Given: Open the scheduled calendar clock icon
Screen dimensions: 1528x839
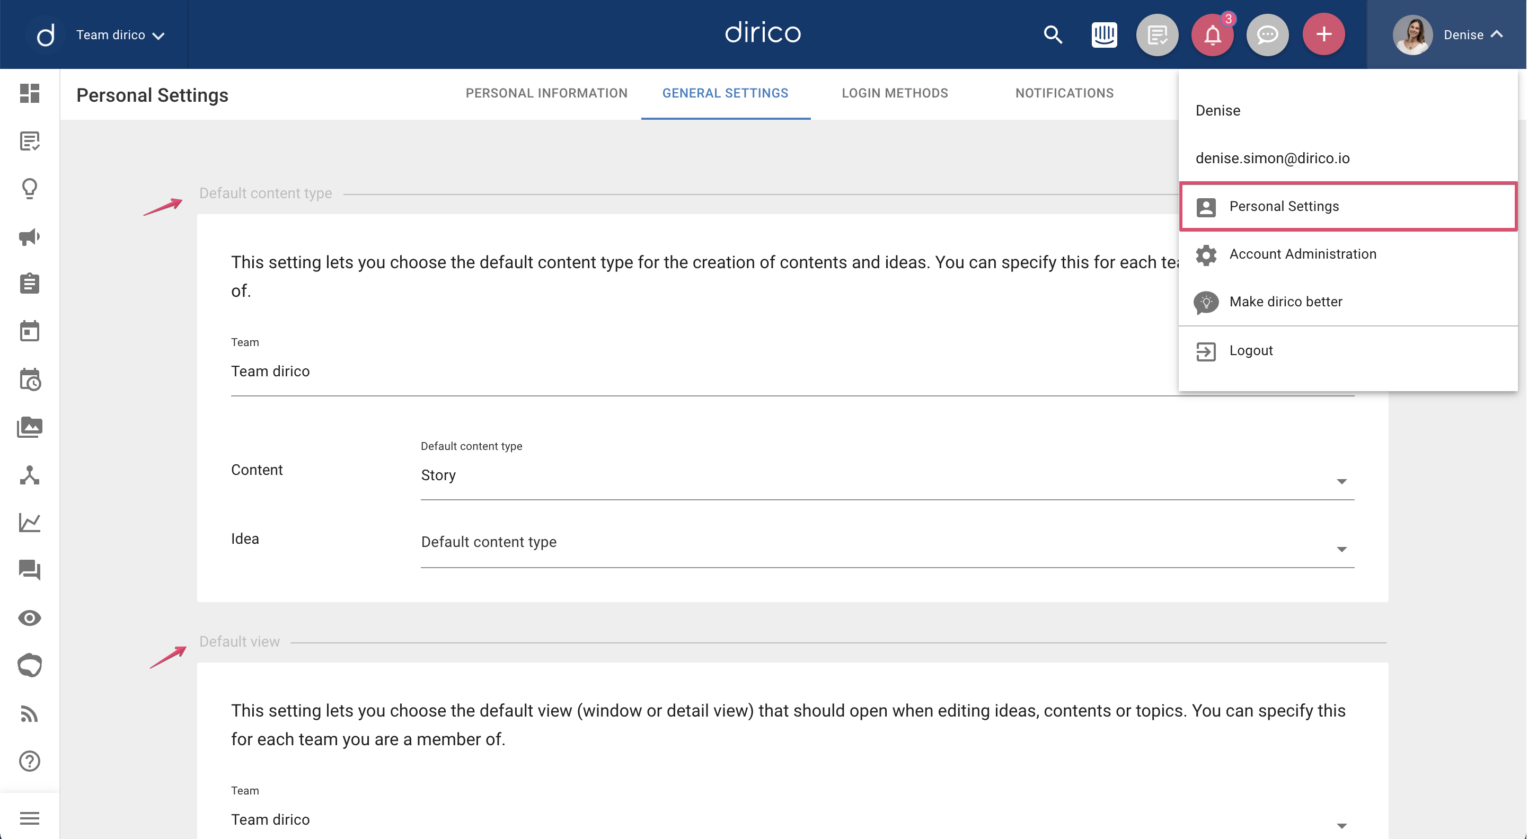Looking at the screenshot, I should 30,379.
